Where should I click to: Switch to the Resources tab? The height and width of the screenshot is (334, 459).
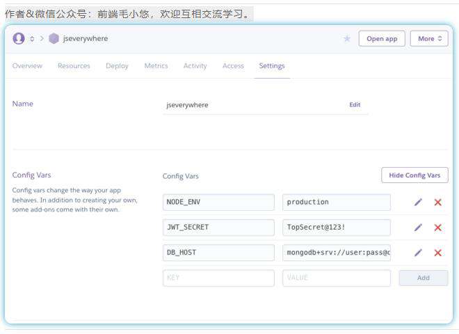74,66
